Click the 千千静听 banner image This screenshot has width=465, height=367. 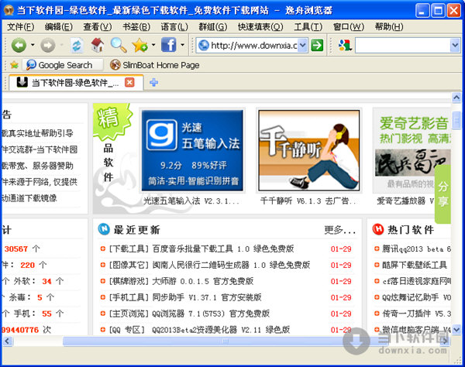coord(309,150)
